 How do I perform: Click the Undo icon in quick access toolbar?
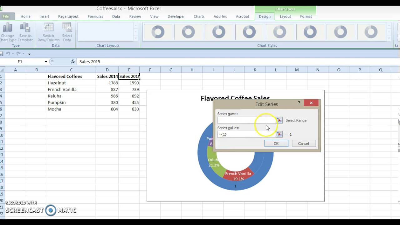(8, 53)
